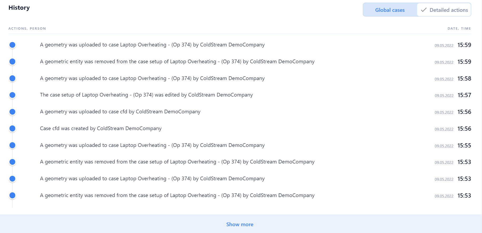The height and width of the screenshot is (233, 482).
Task: Click 15:59 time on geometry uploaded row
Action: point(464,45)
